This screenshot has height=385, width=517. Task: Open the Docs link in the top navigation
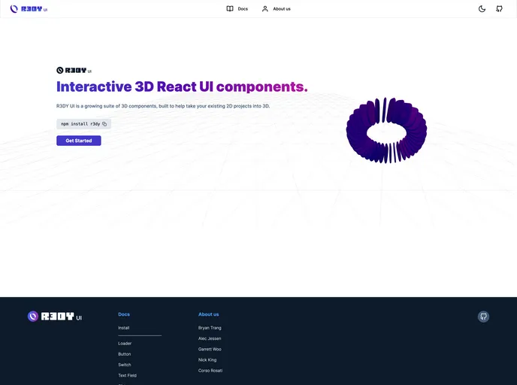tap(237, 9)
